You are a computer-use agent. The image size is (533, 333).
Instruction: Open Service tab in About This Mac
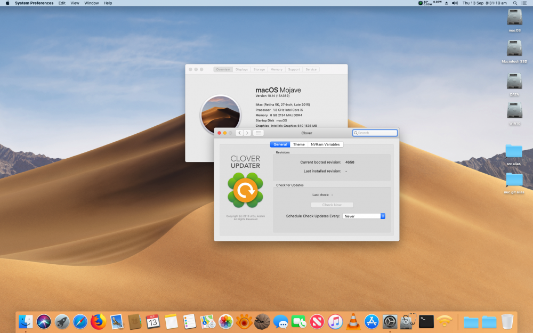(311, 69)
